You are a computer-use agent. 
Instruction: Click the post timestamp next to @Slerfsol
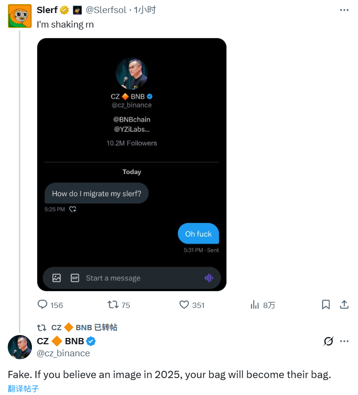(145, 10)
